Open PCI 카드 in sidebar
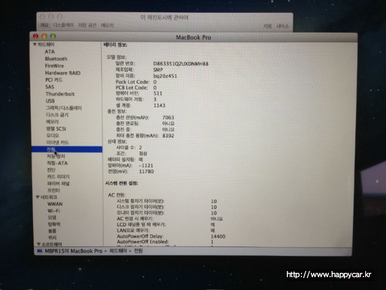This screenshot has height=290, width=386. point(54,80)
